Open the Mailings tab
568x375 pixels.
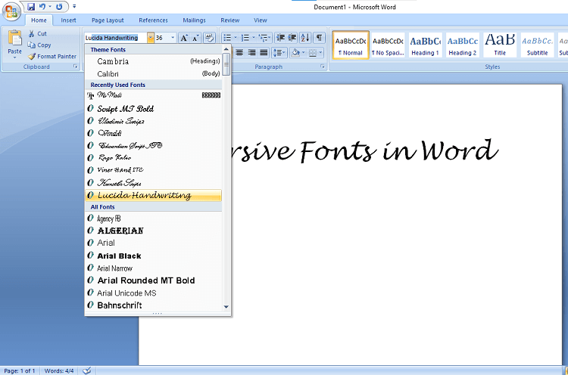click(194, 20)
